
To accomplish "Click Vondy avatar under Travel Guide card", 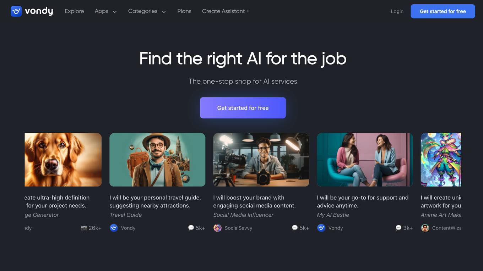I will (x=114, y=228).
